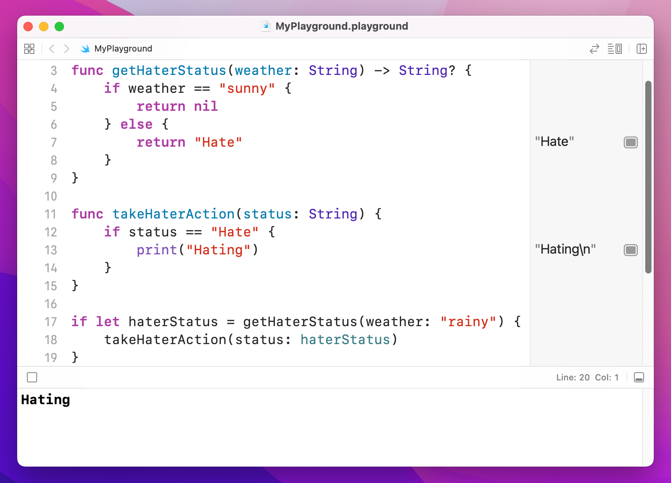Image resolution: width=671 pixels, height=483 pixels.
Task: Add a new editor pane
Action: pyautogui.click(x=642, y=49)
